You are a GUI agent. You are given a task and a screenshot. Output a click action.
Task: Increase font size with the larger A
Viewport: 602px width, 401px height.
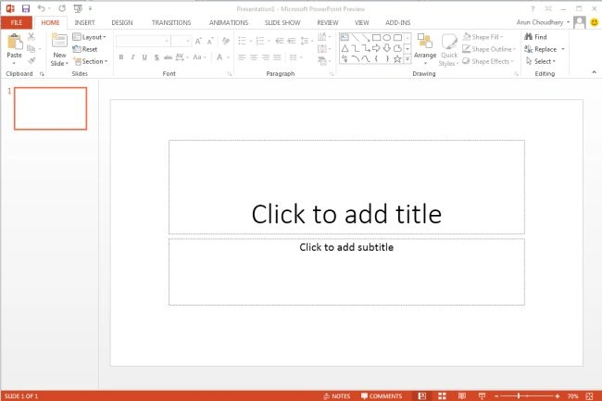click(198, 41)
